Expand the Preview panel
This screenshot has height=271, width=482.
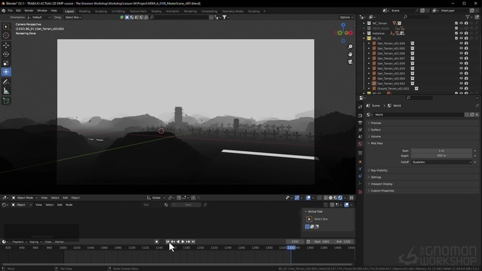pos(375,123)
